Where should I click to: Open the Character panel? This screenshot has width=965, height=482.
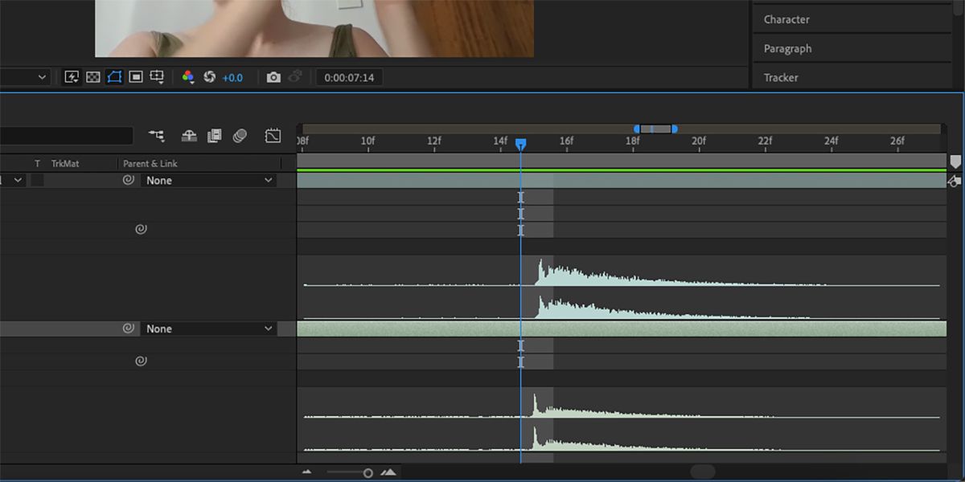point(786,18)
